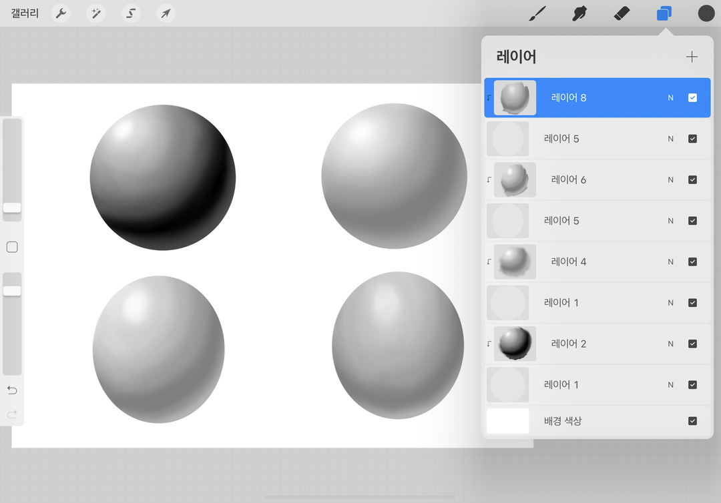Expand blend mode N on 레이어 6

tap(670, 180)
